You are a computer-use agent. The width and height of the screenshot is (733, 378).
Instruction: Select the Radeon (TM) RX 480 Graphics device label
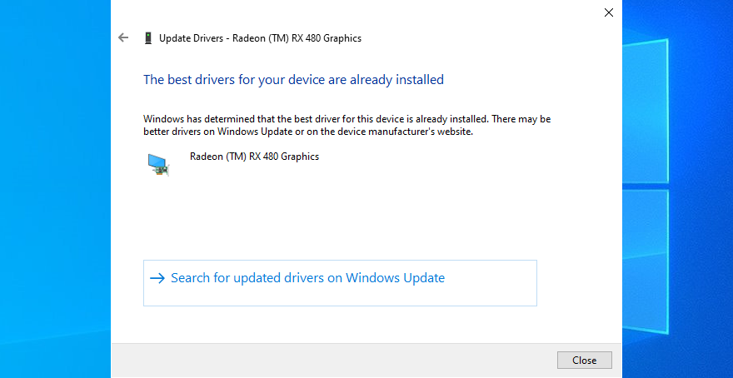(x=254, y=157)
